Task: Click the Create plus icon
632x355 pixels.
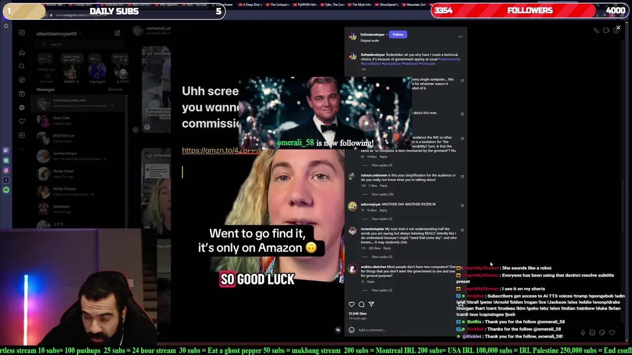Action: (22, 135)
